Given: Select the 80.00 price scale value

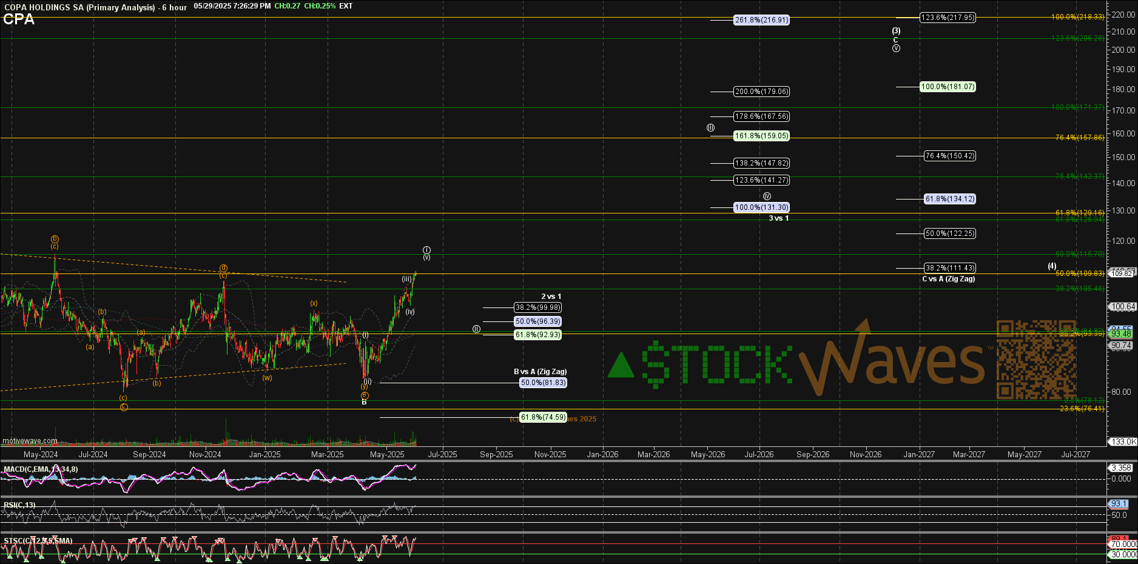Looking at the screenshot, I should pyautogui.click(x=1121, y=392).
